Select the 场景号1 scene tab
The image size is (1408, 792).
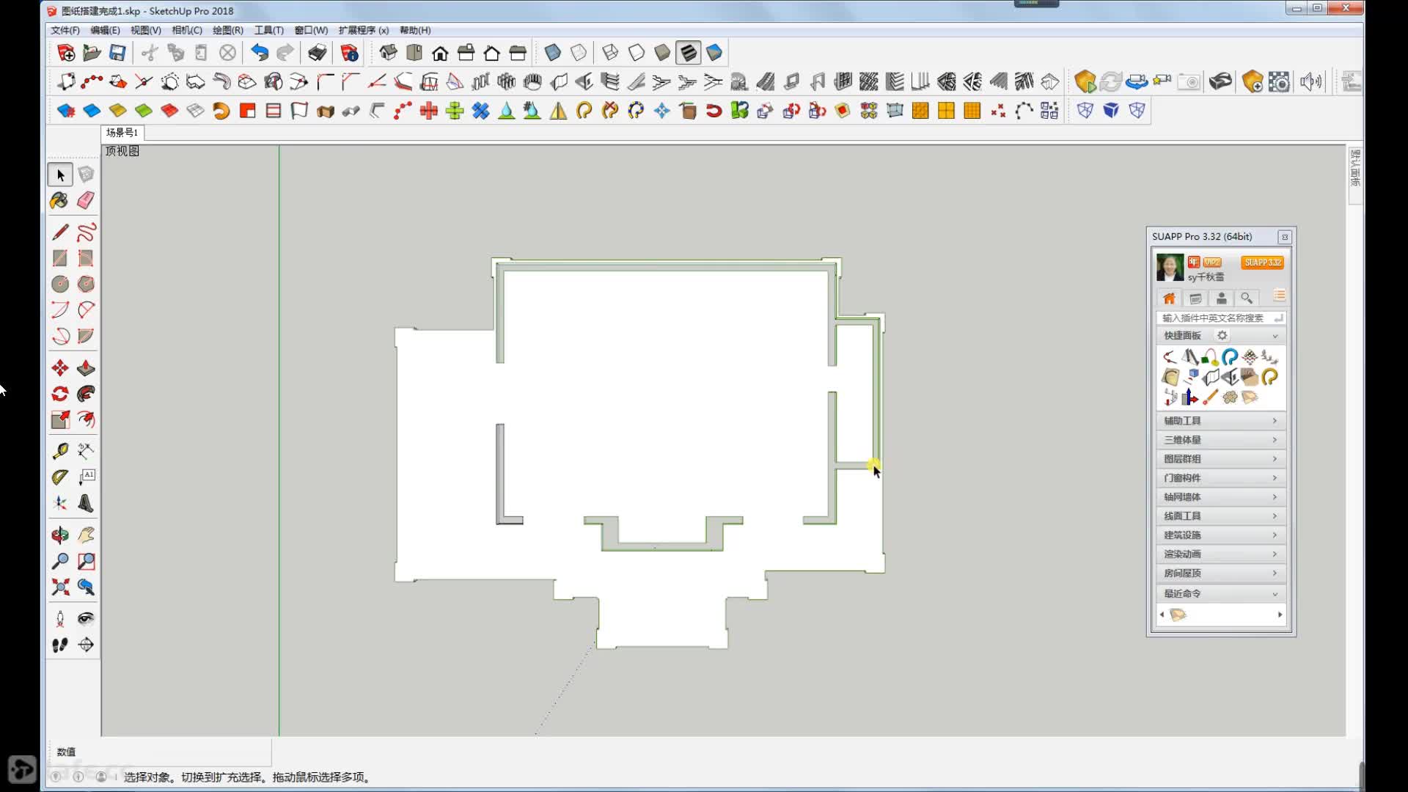[x=122, y=133]
